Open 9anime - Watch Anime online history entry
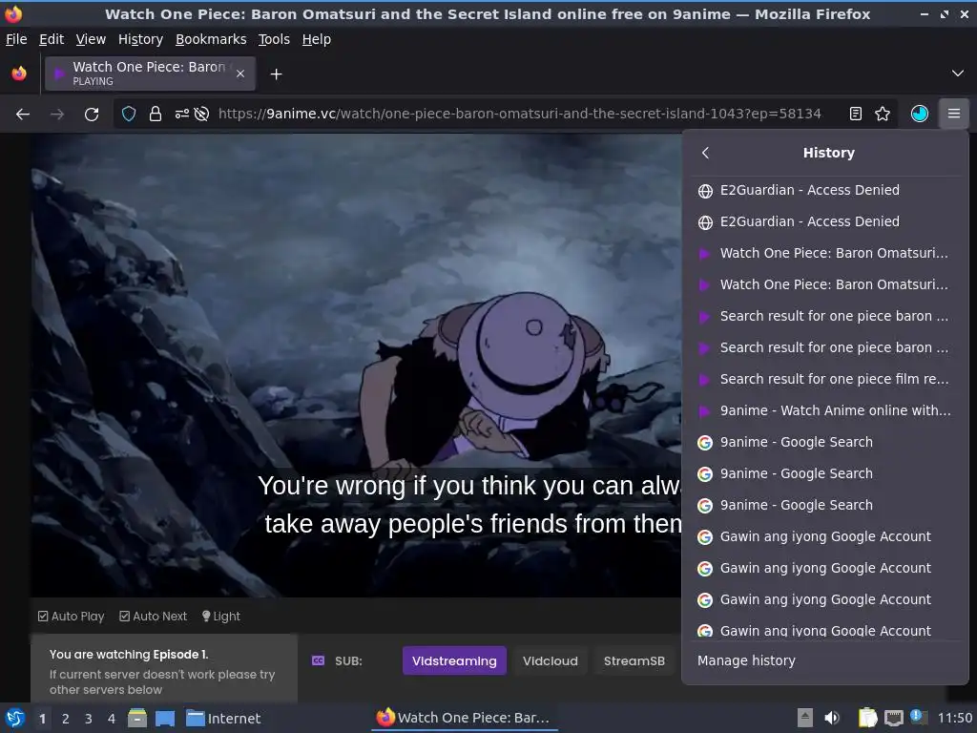This screenshot has height=733, width=977. 825,410
